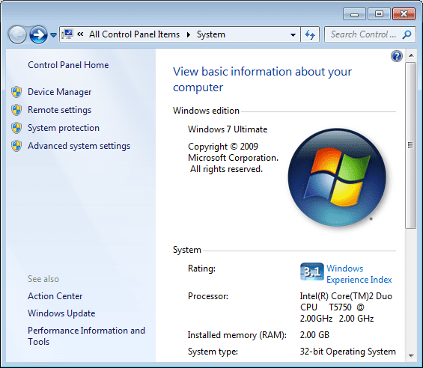Expand the arrow after All Control Panel Items

point(189,34)
